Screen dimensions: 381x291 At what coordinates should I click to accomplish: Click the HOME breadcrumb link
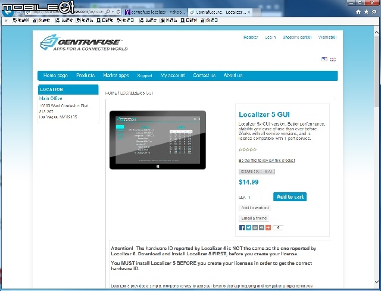[111, 93]
